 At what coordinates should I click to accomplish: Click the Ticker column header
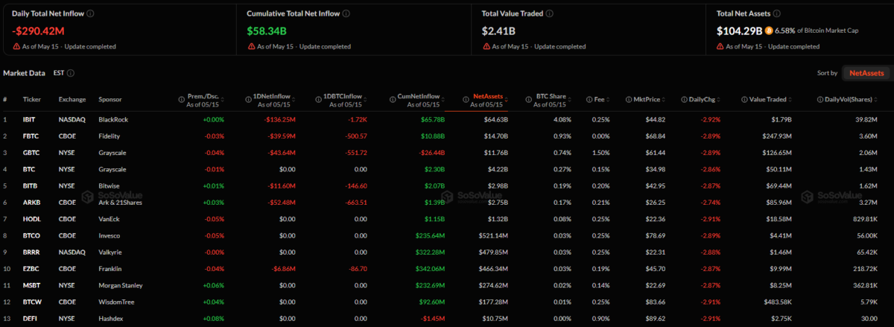[32, 99]
